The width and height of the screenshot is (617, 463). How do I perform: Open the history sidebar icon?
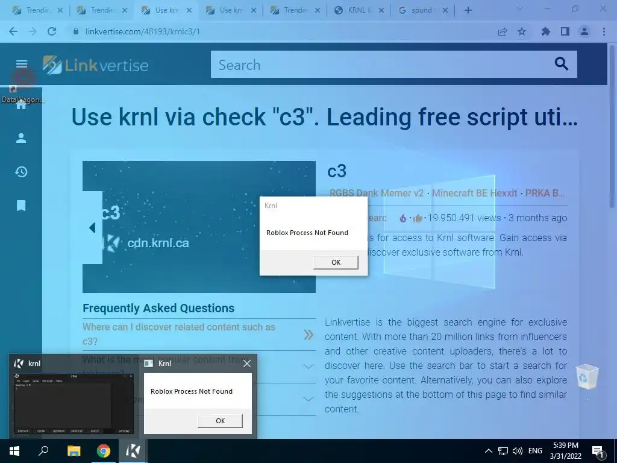(21, 172)
